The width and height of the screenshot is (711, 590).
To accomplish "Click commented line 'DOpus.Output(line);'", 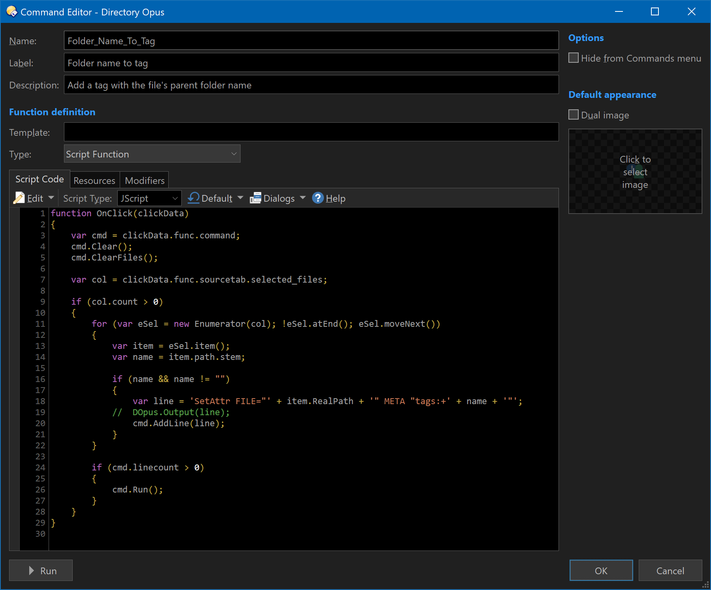I will click(x=171, y=412).
